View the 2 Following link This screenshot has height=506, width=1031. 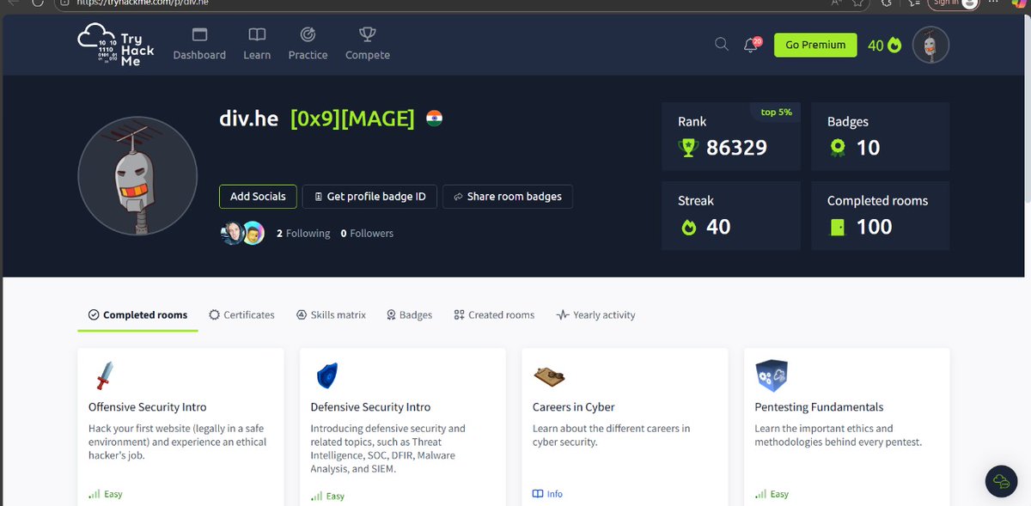tap(303, 233)
